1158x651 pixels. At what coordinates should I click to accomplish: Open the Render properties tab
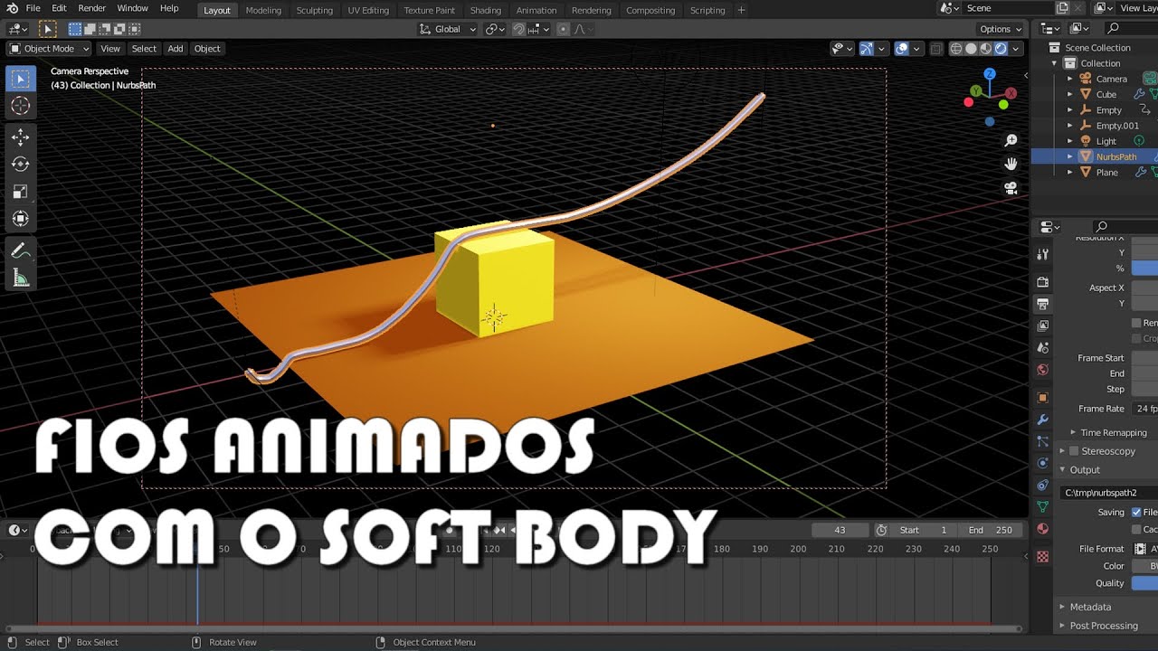[x=1043, y=282]
